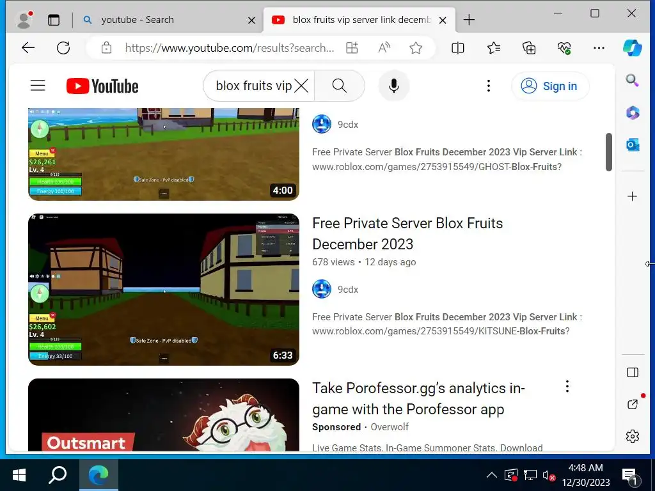
Task: Open the Windows Start menu
Action: point(19,475)
